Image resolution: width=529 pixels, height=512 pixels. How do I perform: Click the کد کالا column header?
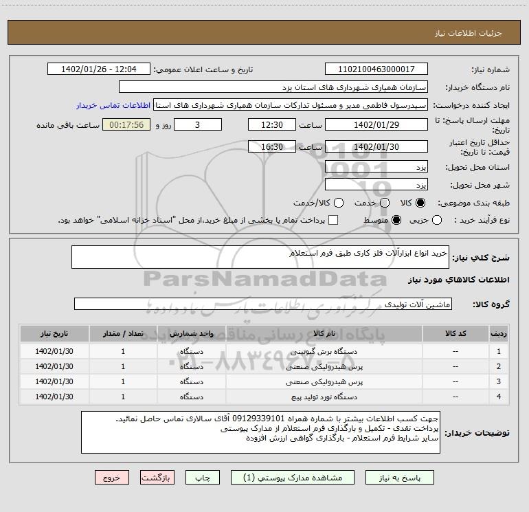pyautogui.click(x=455, y=334)
